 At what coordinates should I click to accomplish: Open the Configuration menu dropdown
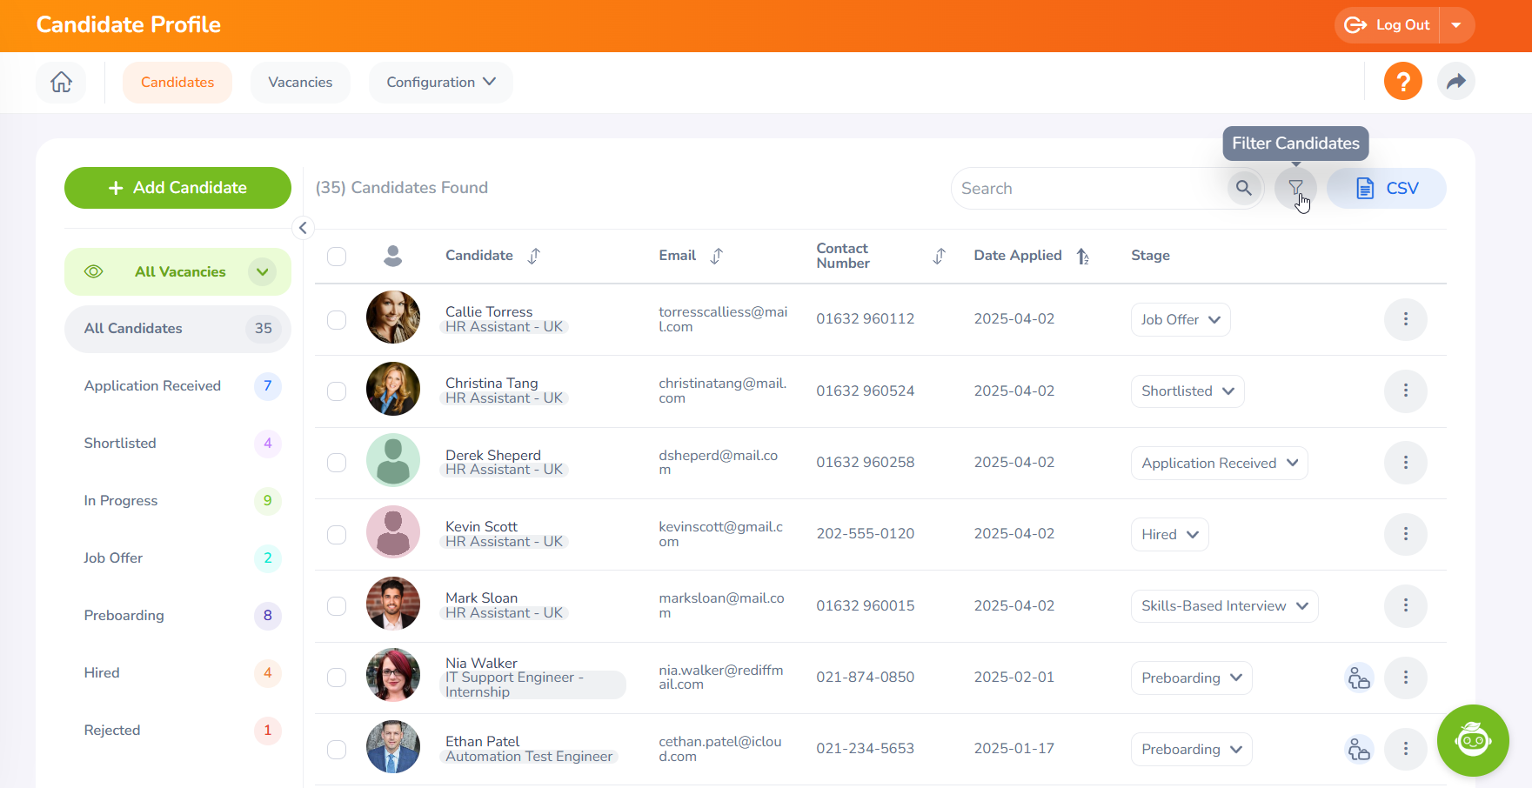440,82
